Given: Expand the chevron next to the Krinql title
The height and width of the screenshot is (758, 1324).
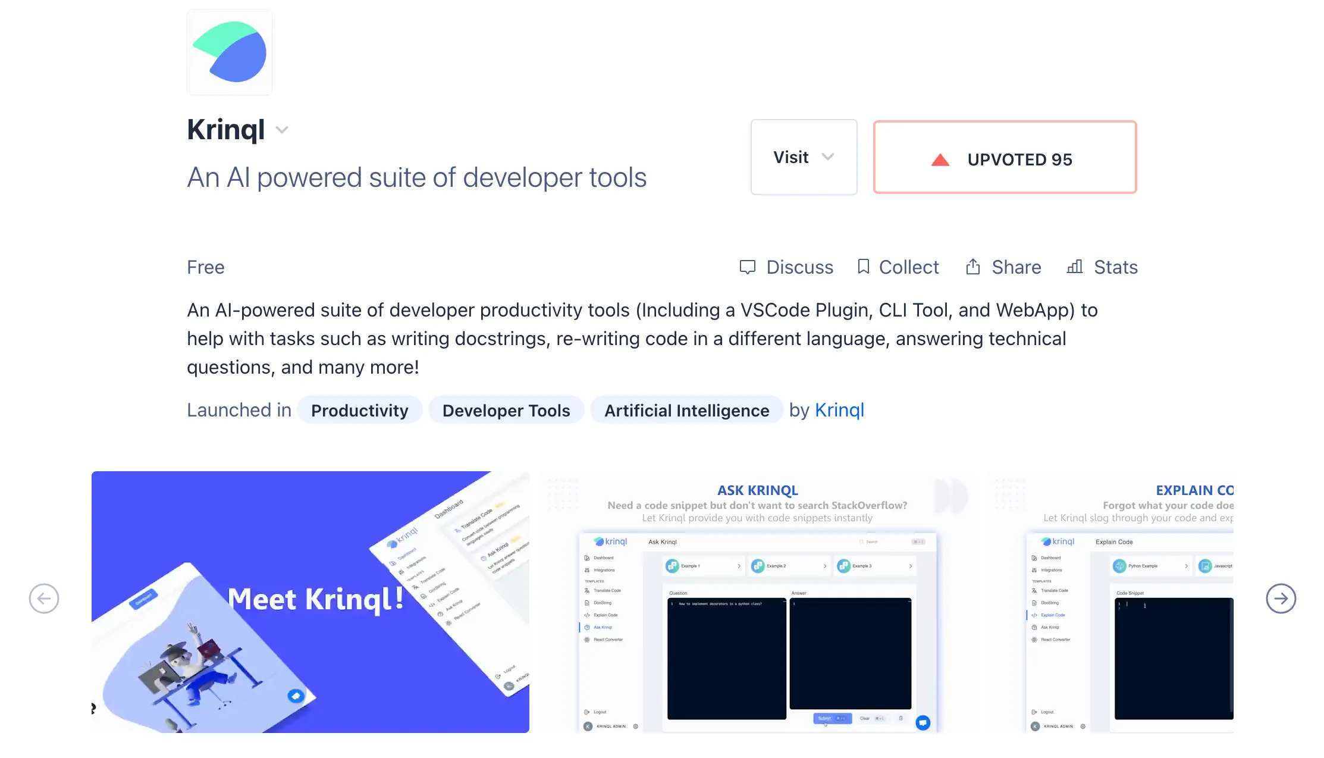Looking at the screenshot, I should [x=281, y=130].
